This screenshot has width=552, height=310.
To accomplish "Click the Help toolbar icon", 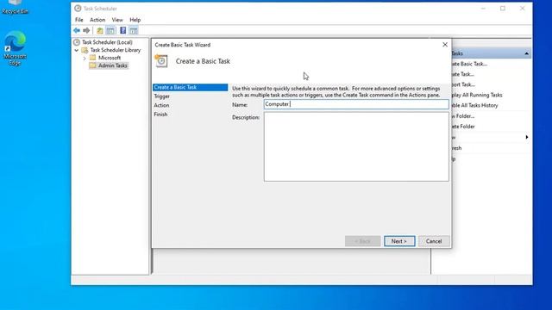I will (x=122, y=31).
